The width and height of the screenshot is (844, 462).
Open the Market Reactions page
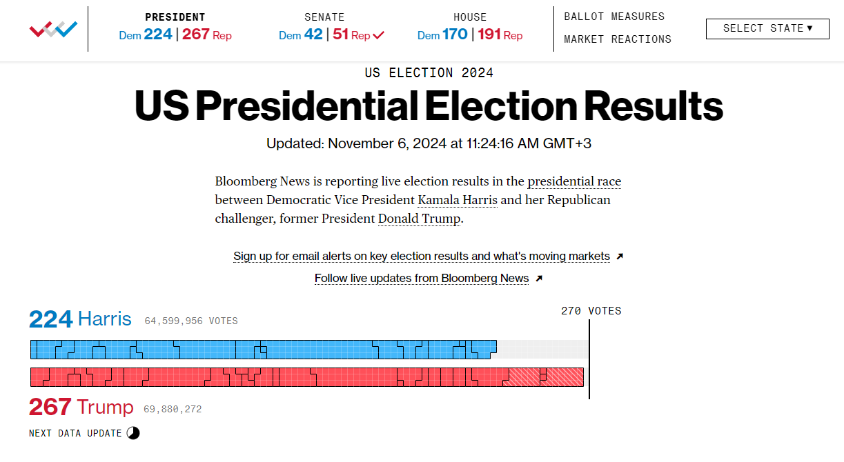(618, 39)
